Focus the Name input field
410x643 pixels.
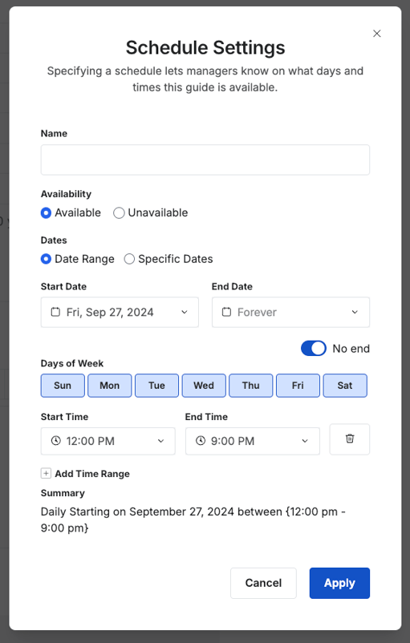coord(205,160)
